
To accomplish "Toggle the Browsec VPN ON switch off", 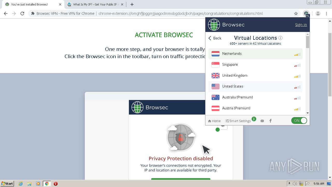I will point(299,121).
